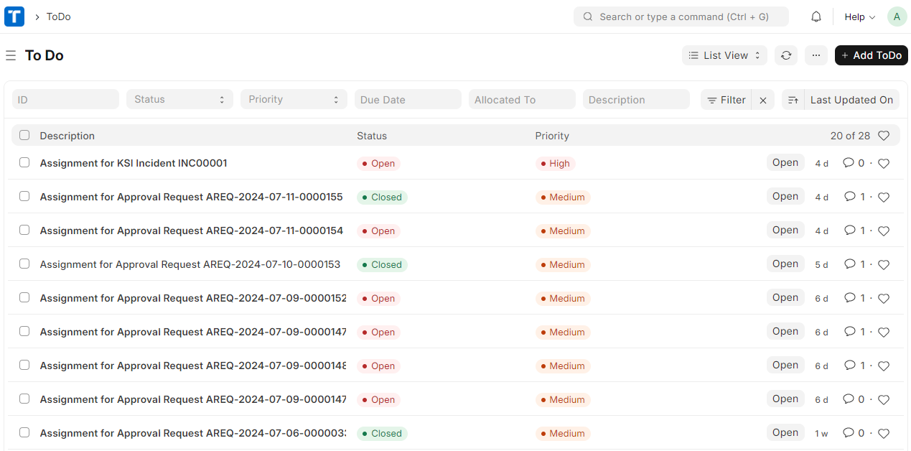Open the notifications bell

pyautogui.click(x=816, y=17)
